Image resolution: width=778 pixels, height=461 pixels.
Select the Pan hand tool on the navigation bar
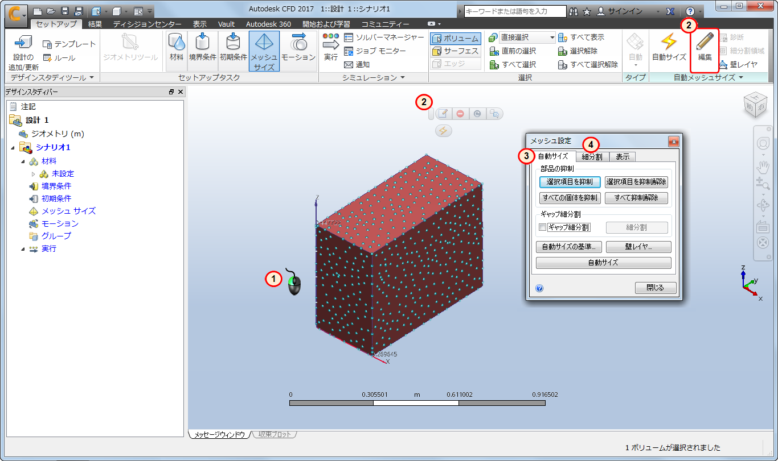pos(763,167)
